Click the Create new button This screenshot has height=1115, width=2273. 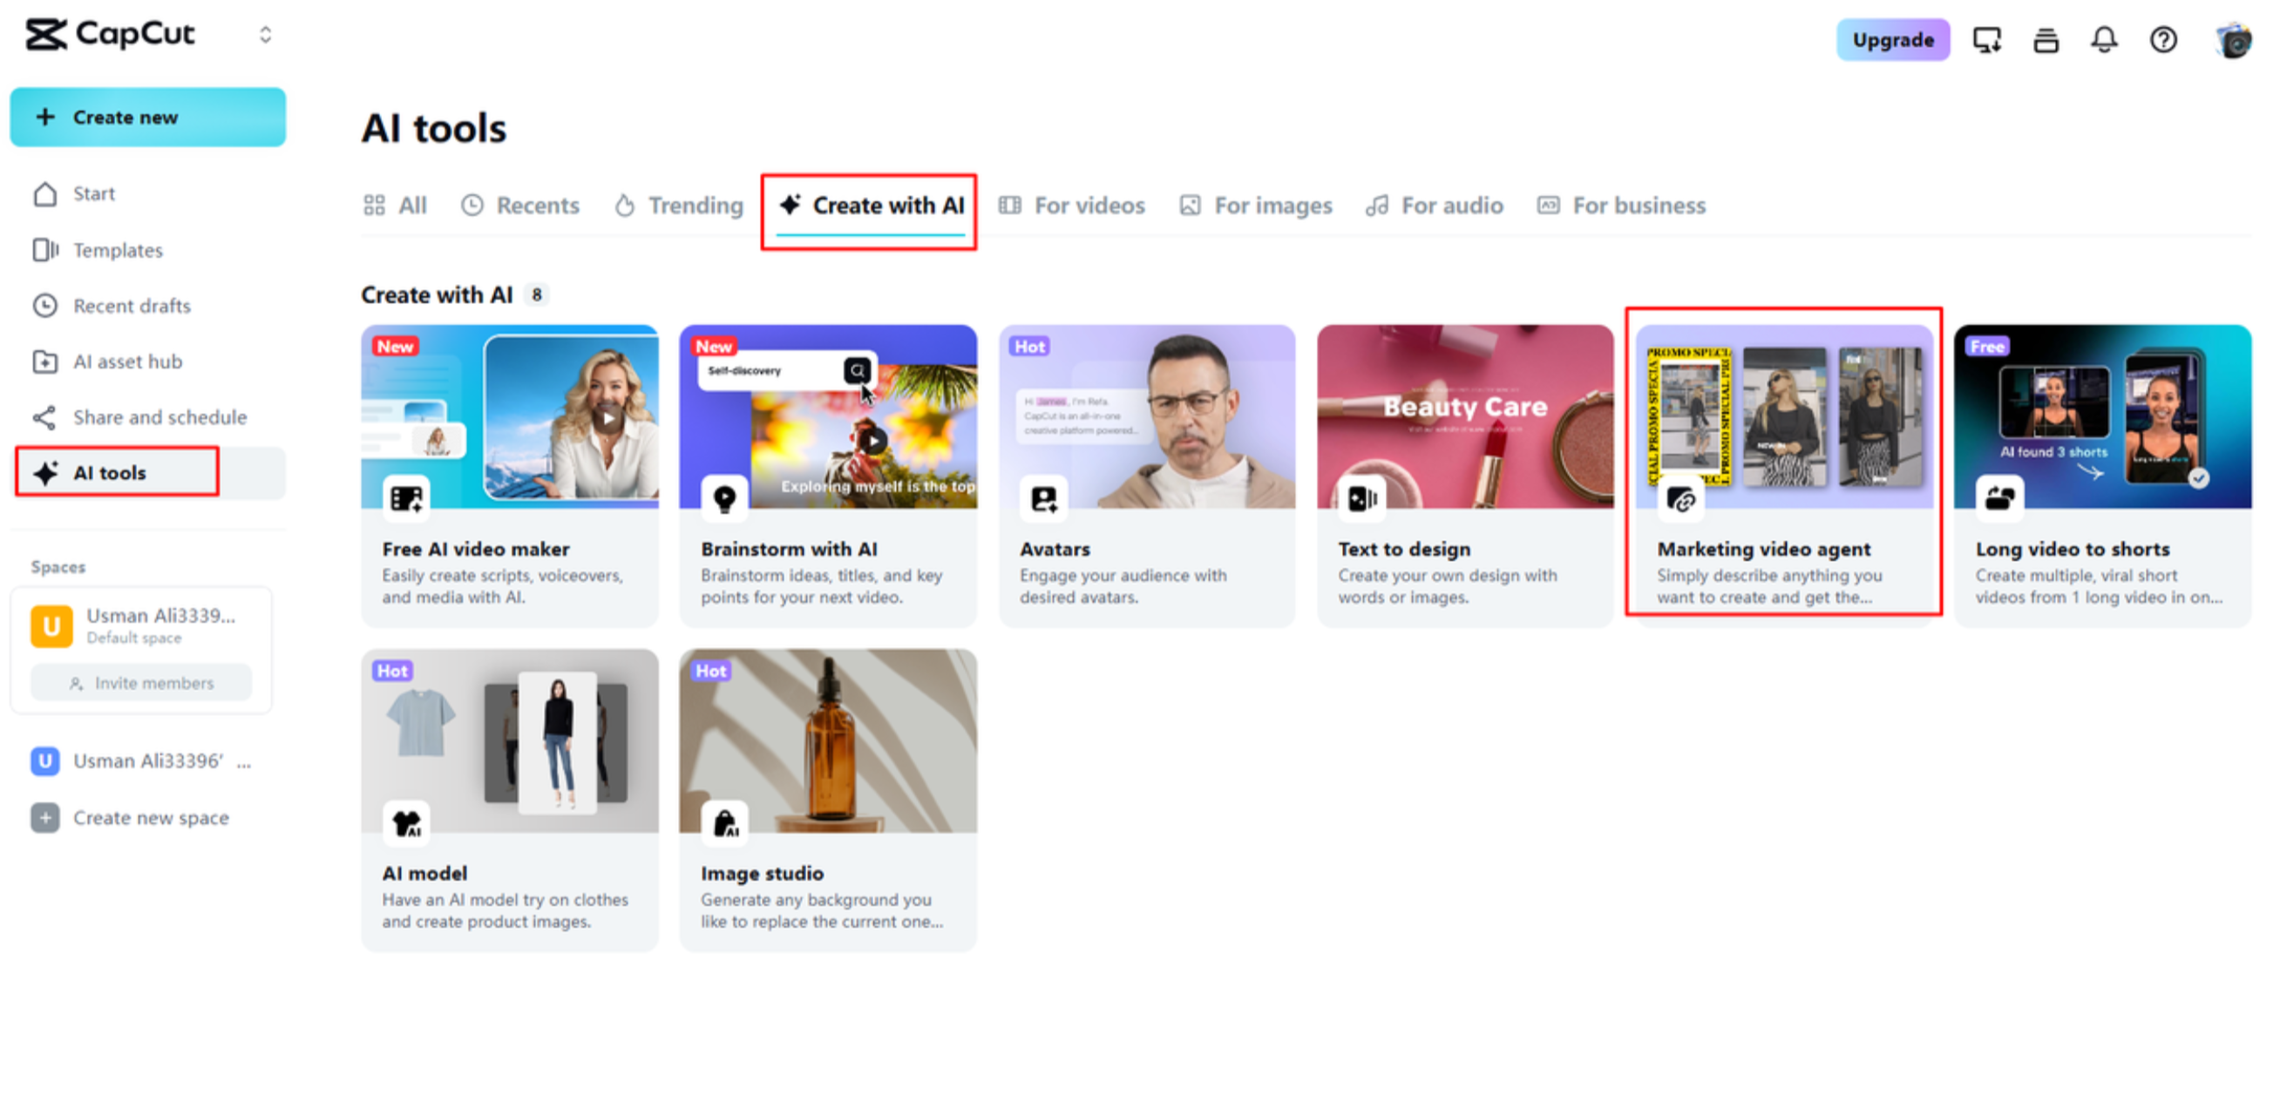[x=147, y=118]
